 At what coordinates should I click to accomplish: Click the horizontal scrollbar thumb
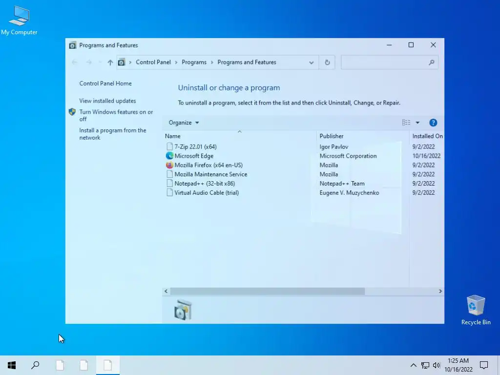267,291
